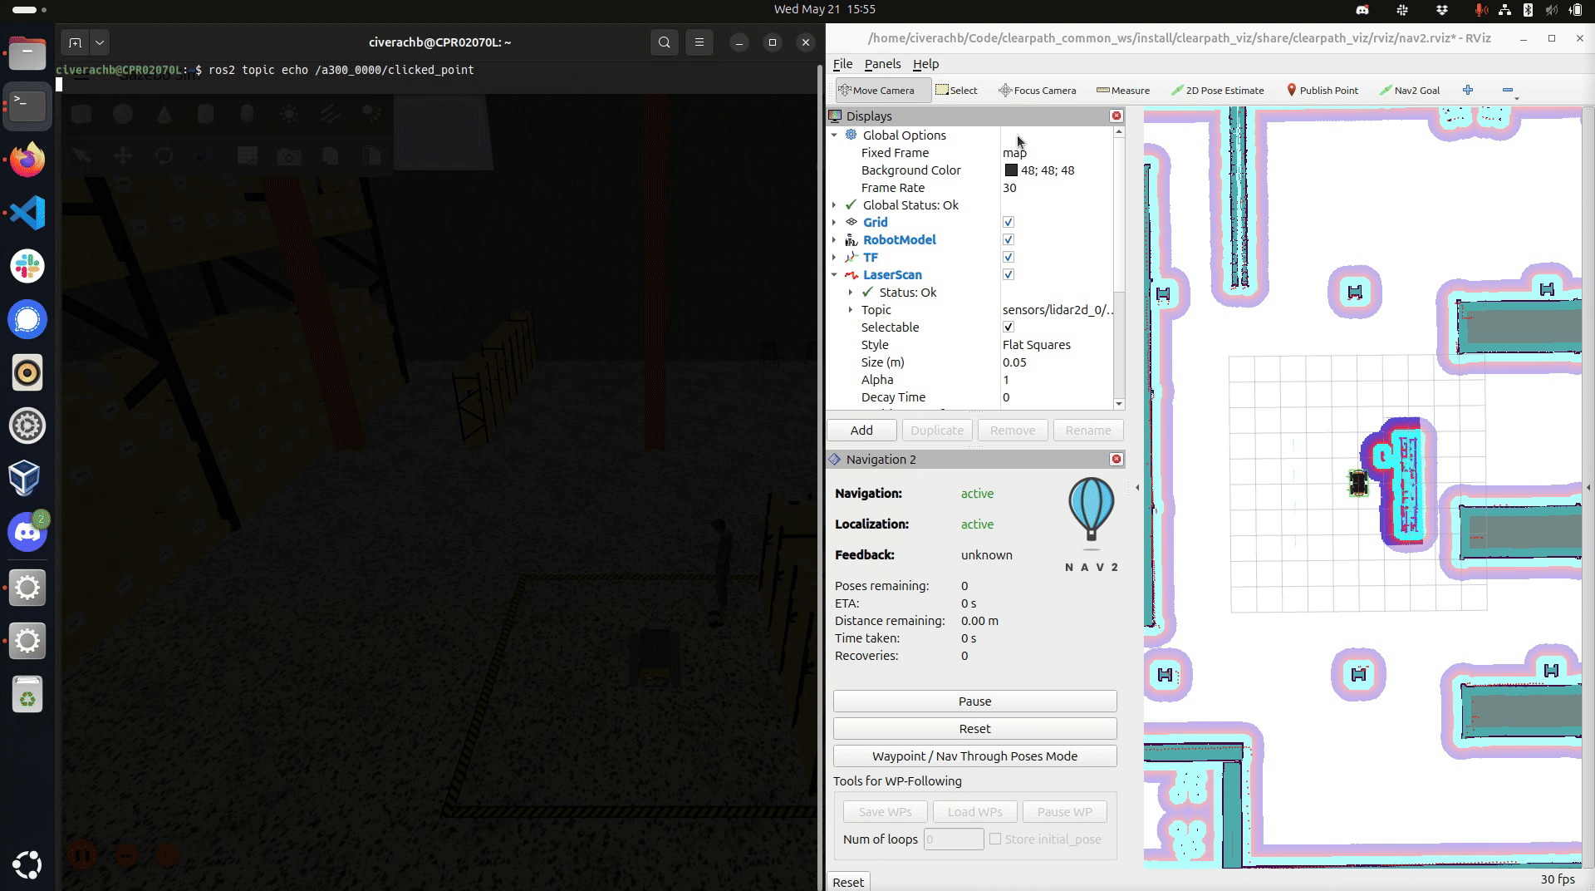
Task: Open the Panels menu
Action: pos(882,64)
